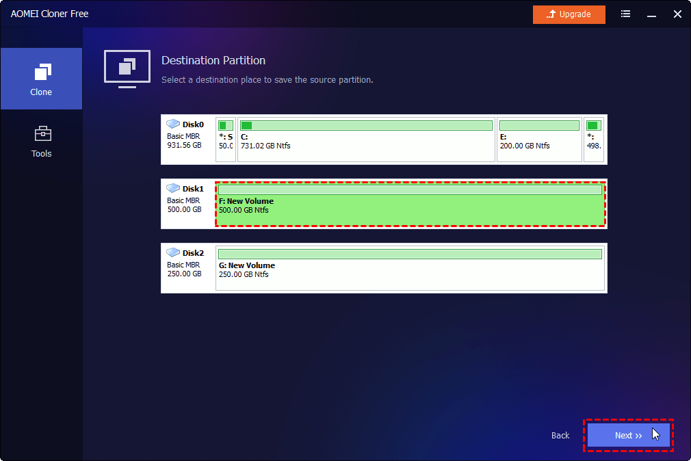Image resolution: width=691 pixels, height=461 pixels.
Task: Go Back to previous step
Action: (560, 436)
